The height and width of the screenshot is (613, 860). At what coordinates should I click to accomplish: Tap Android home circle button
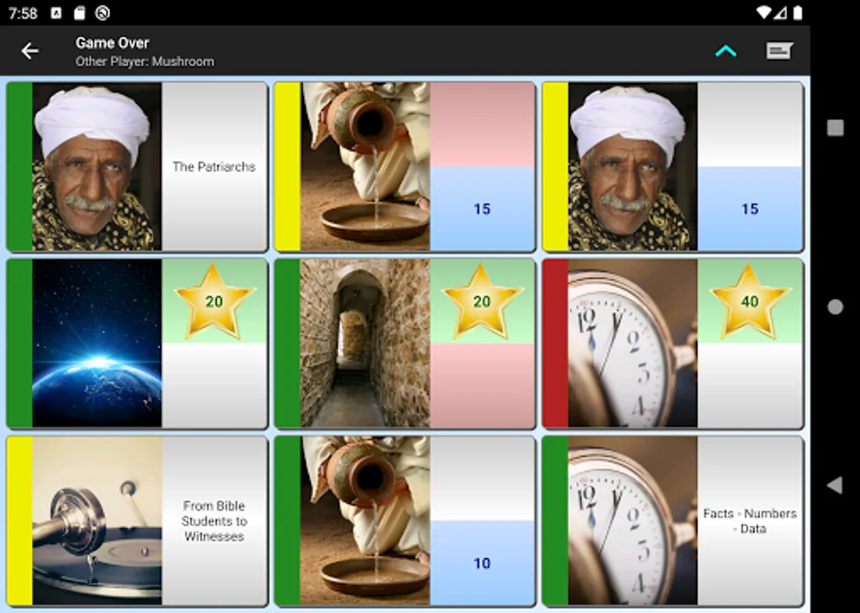835,307
